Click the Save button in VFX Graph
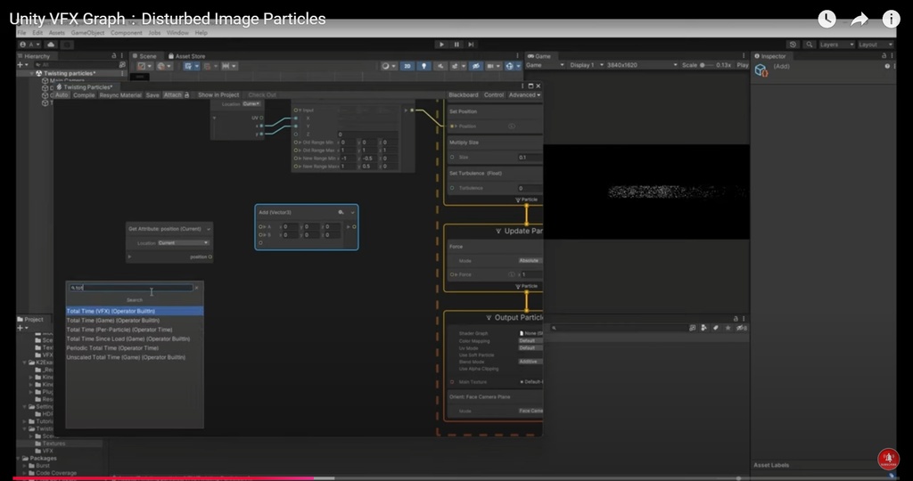913x481 pixels. (x=152, y=94)
